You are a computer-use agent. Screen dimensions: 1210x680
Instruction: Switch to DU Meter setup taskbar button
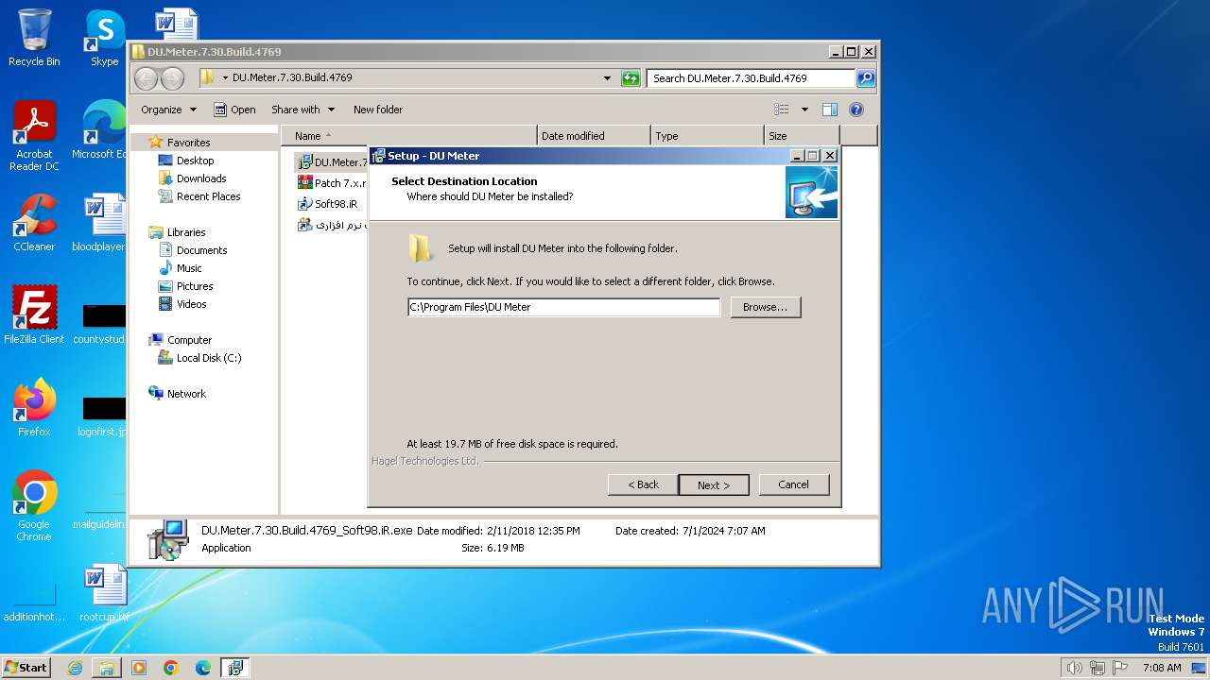235,668
